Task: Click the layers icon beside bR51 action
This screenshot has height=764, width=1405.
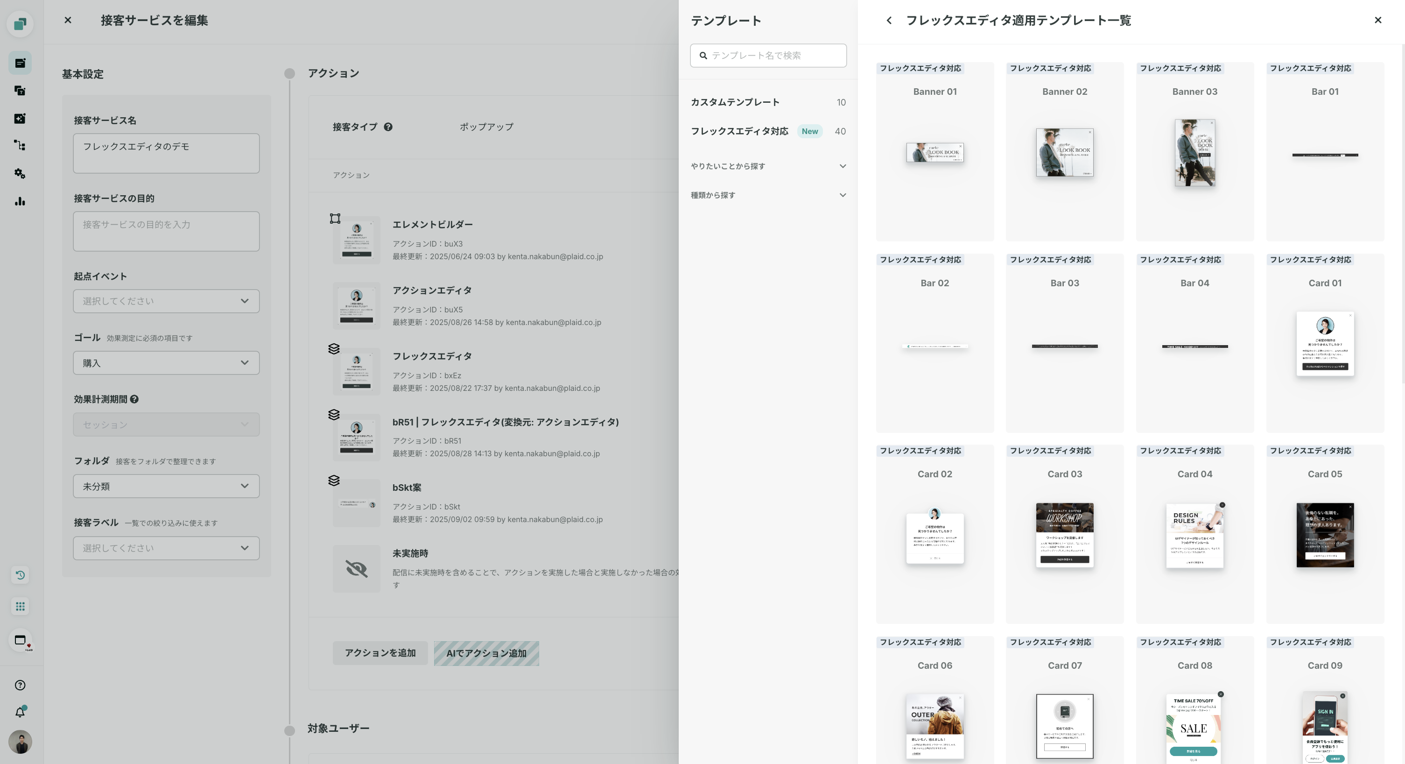Action: 334,414
